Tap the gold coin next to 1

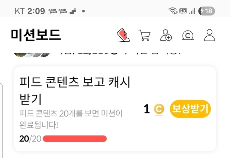(x=159, y=109)
